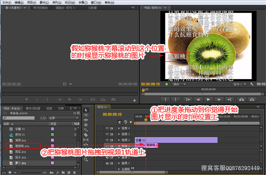Select the Selection arrow tool

click(86, 110)
